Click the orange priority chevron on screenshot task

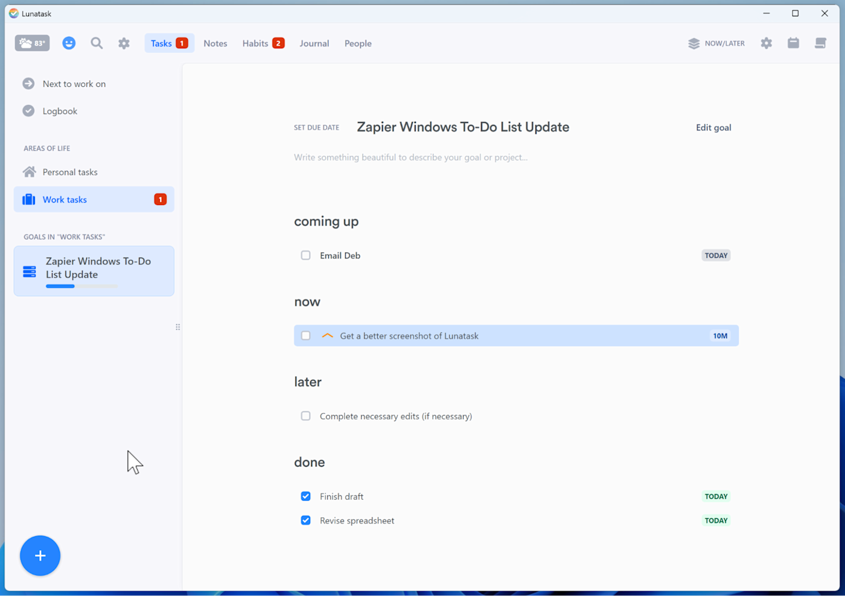click(328, 336)
